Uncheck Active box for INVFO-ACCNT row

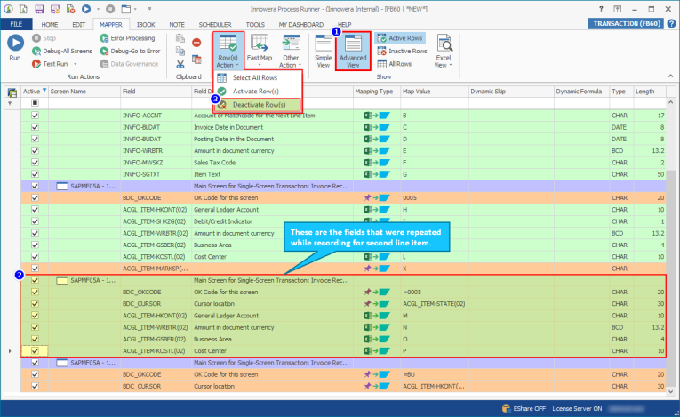pos(35,116)
